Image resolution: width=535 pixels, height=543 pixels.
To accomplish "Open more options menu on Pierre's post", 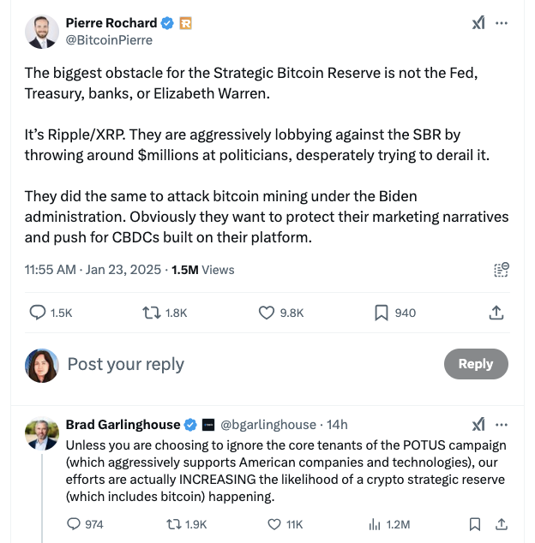I will coord(502,23).
